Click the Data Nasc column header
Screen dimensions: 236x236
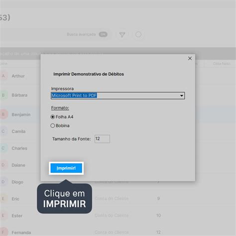[222, 64]
